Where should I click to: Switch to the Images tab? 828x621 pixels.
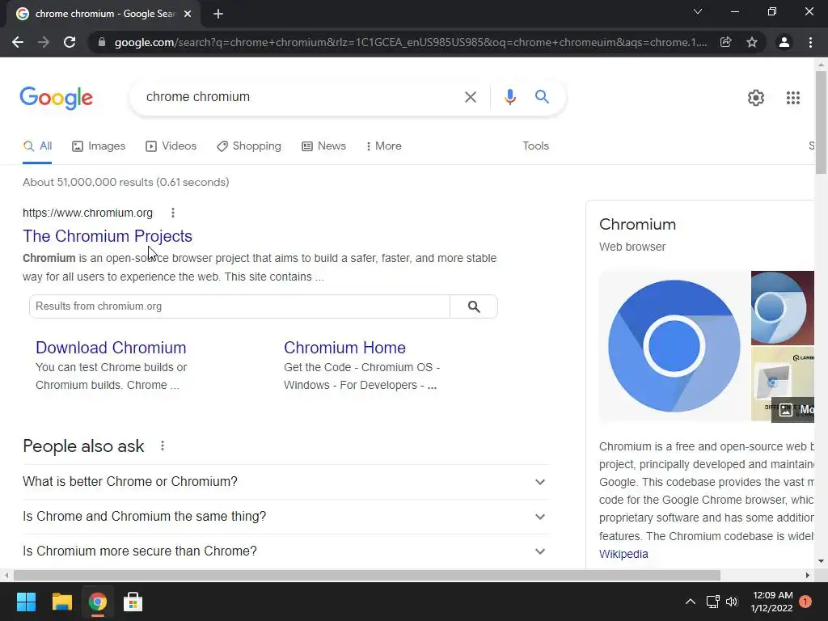point(99,146)
